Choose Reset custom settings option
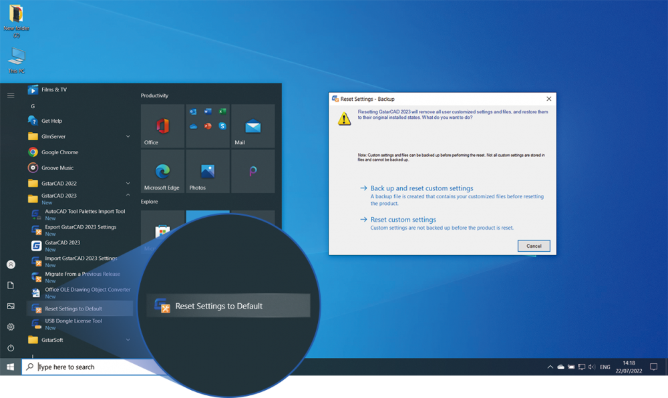The image size is (668, 398). [403, 220]
